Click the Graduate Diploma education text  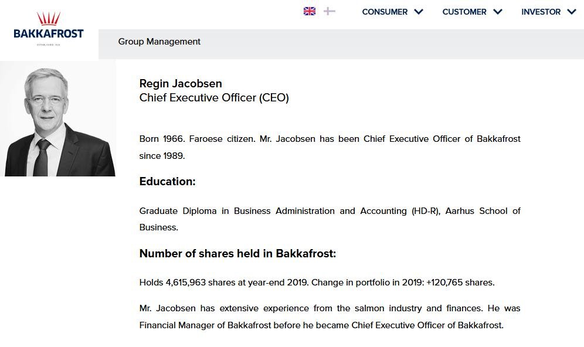pyautogui.click(x=330, y=219)
